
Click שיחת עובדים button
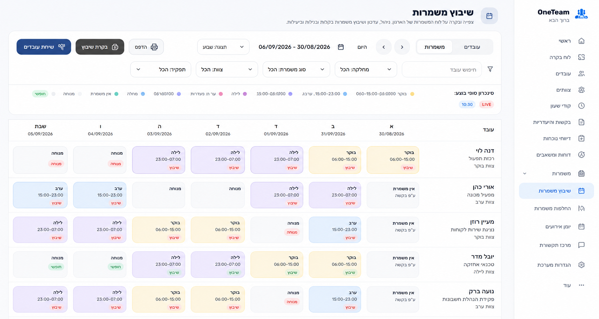[x=44, y=47]
